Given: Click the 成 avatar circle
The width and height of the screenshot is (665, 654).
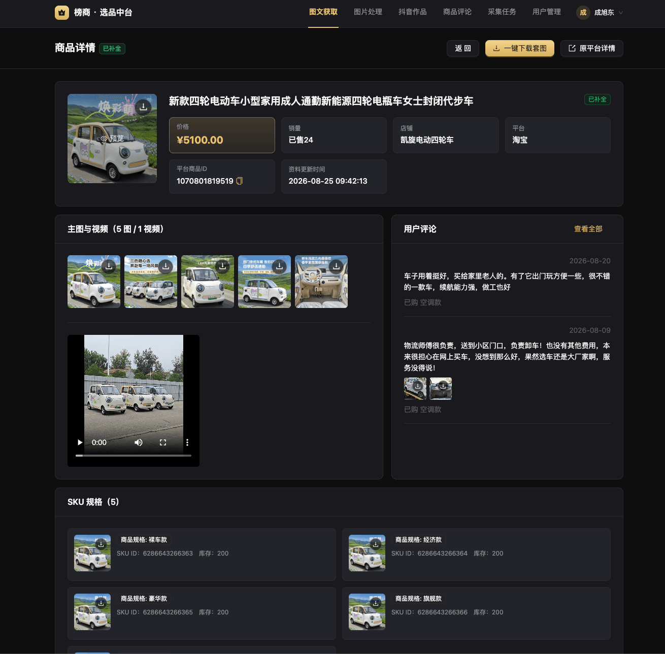Looking at the screenshot, I should coord(583,13).
